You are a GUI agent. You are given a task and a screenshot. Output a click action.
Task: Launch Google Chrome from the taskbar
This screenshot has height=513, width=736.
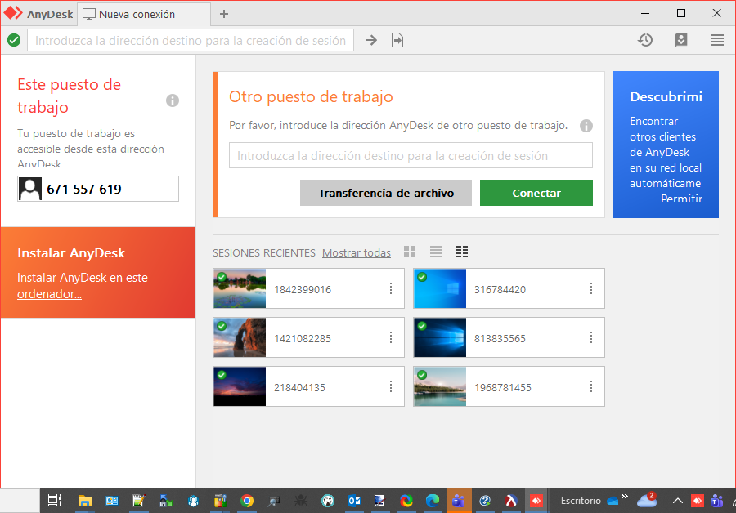click(x=247, y=501)
